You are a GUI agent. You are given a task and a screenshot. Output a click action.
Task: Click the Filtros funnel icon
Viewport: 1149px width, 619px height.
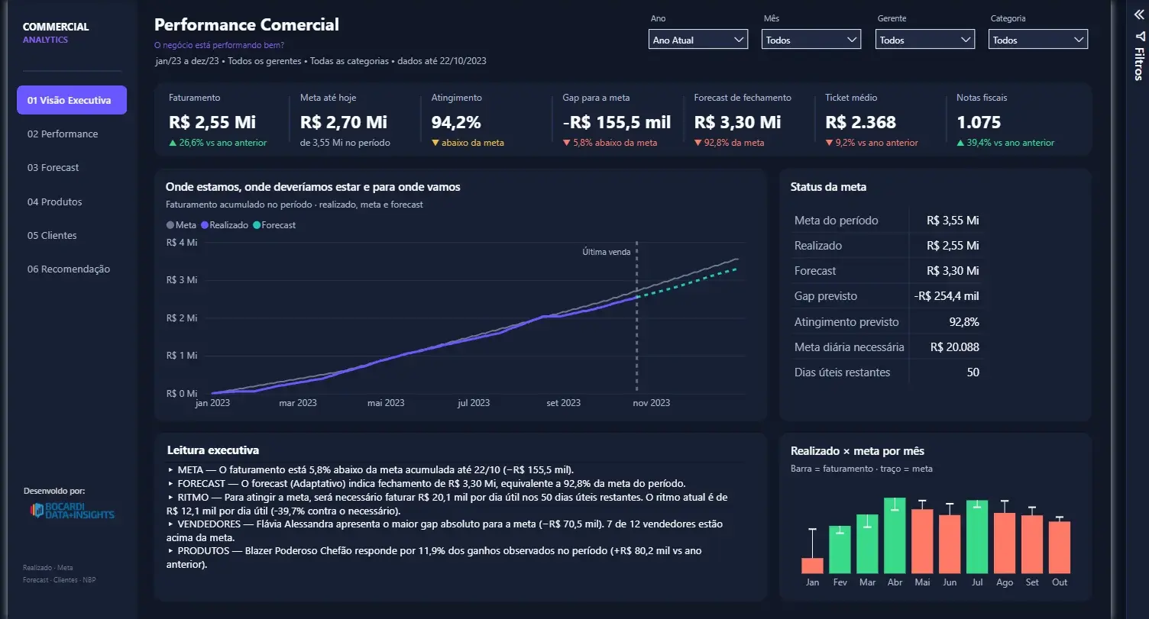1138,37
